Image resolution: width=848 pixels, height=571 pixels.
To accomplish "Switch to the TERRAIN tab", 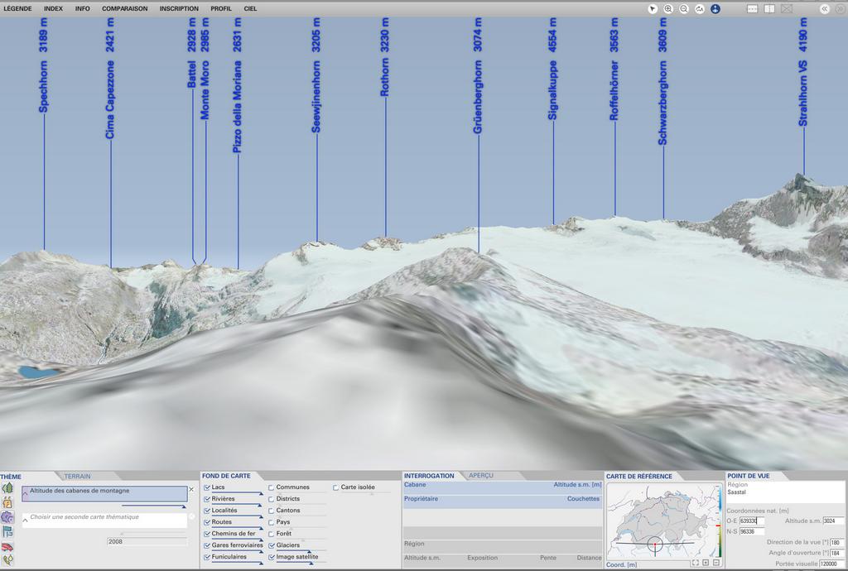I will pos(78,476).
